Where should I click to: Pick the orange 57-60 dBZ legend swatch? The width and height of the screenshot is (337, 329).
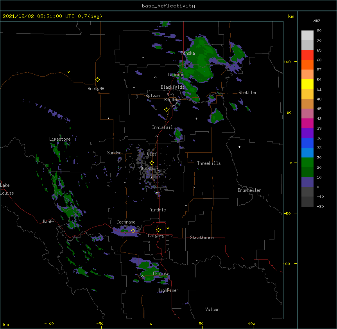(307, 64)
